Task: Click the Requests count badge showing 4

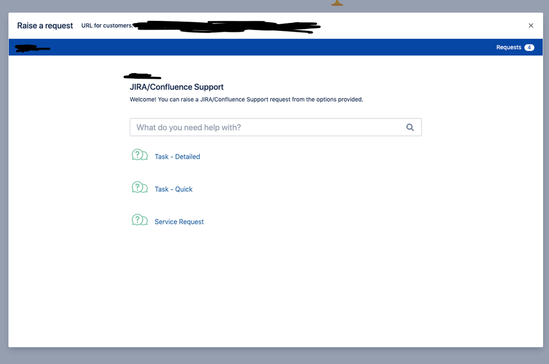Action: coord(529,48)
